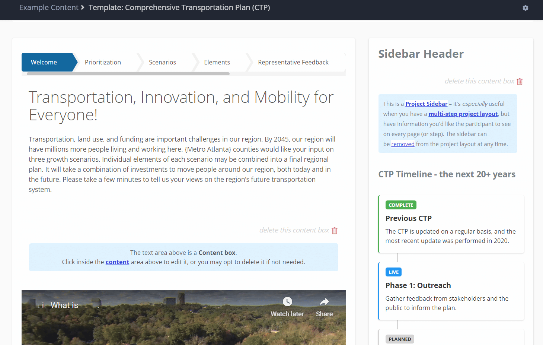Click the tab strip horizontal scrollbar
The image size is (543, 345).
pyautogui.click(x=128, y=74)
